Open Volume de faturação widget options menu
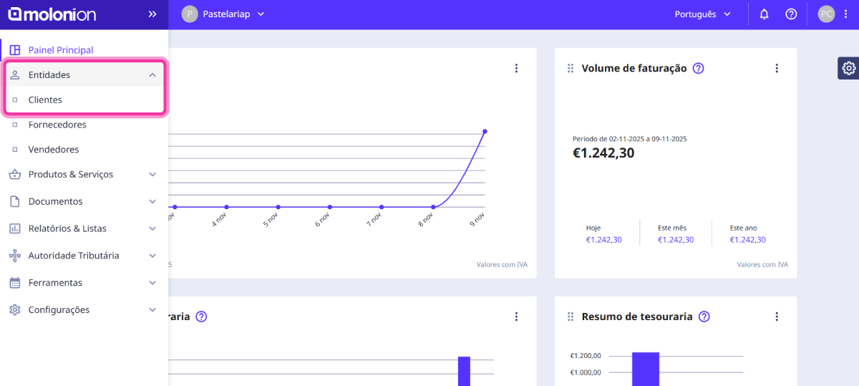 point(777,68)
